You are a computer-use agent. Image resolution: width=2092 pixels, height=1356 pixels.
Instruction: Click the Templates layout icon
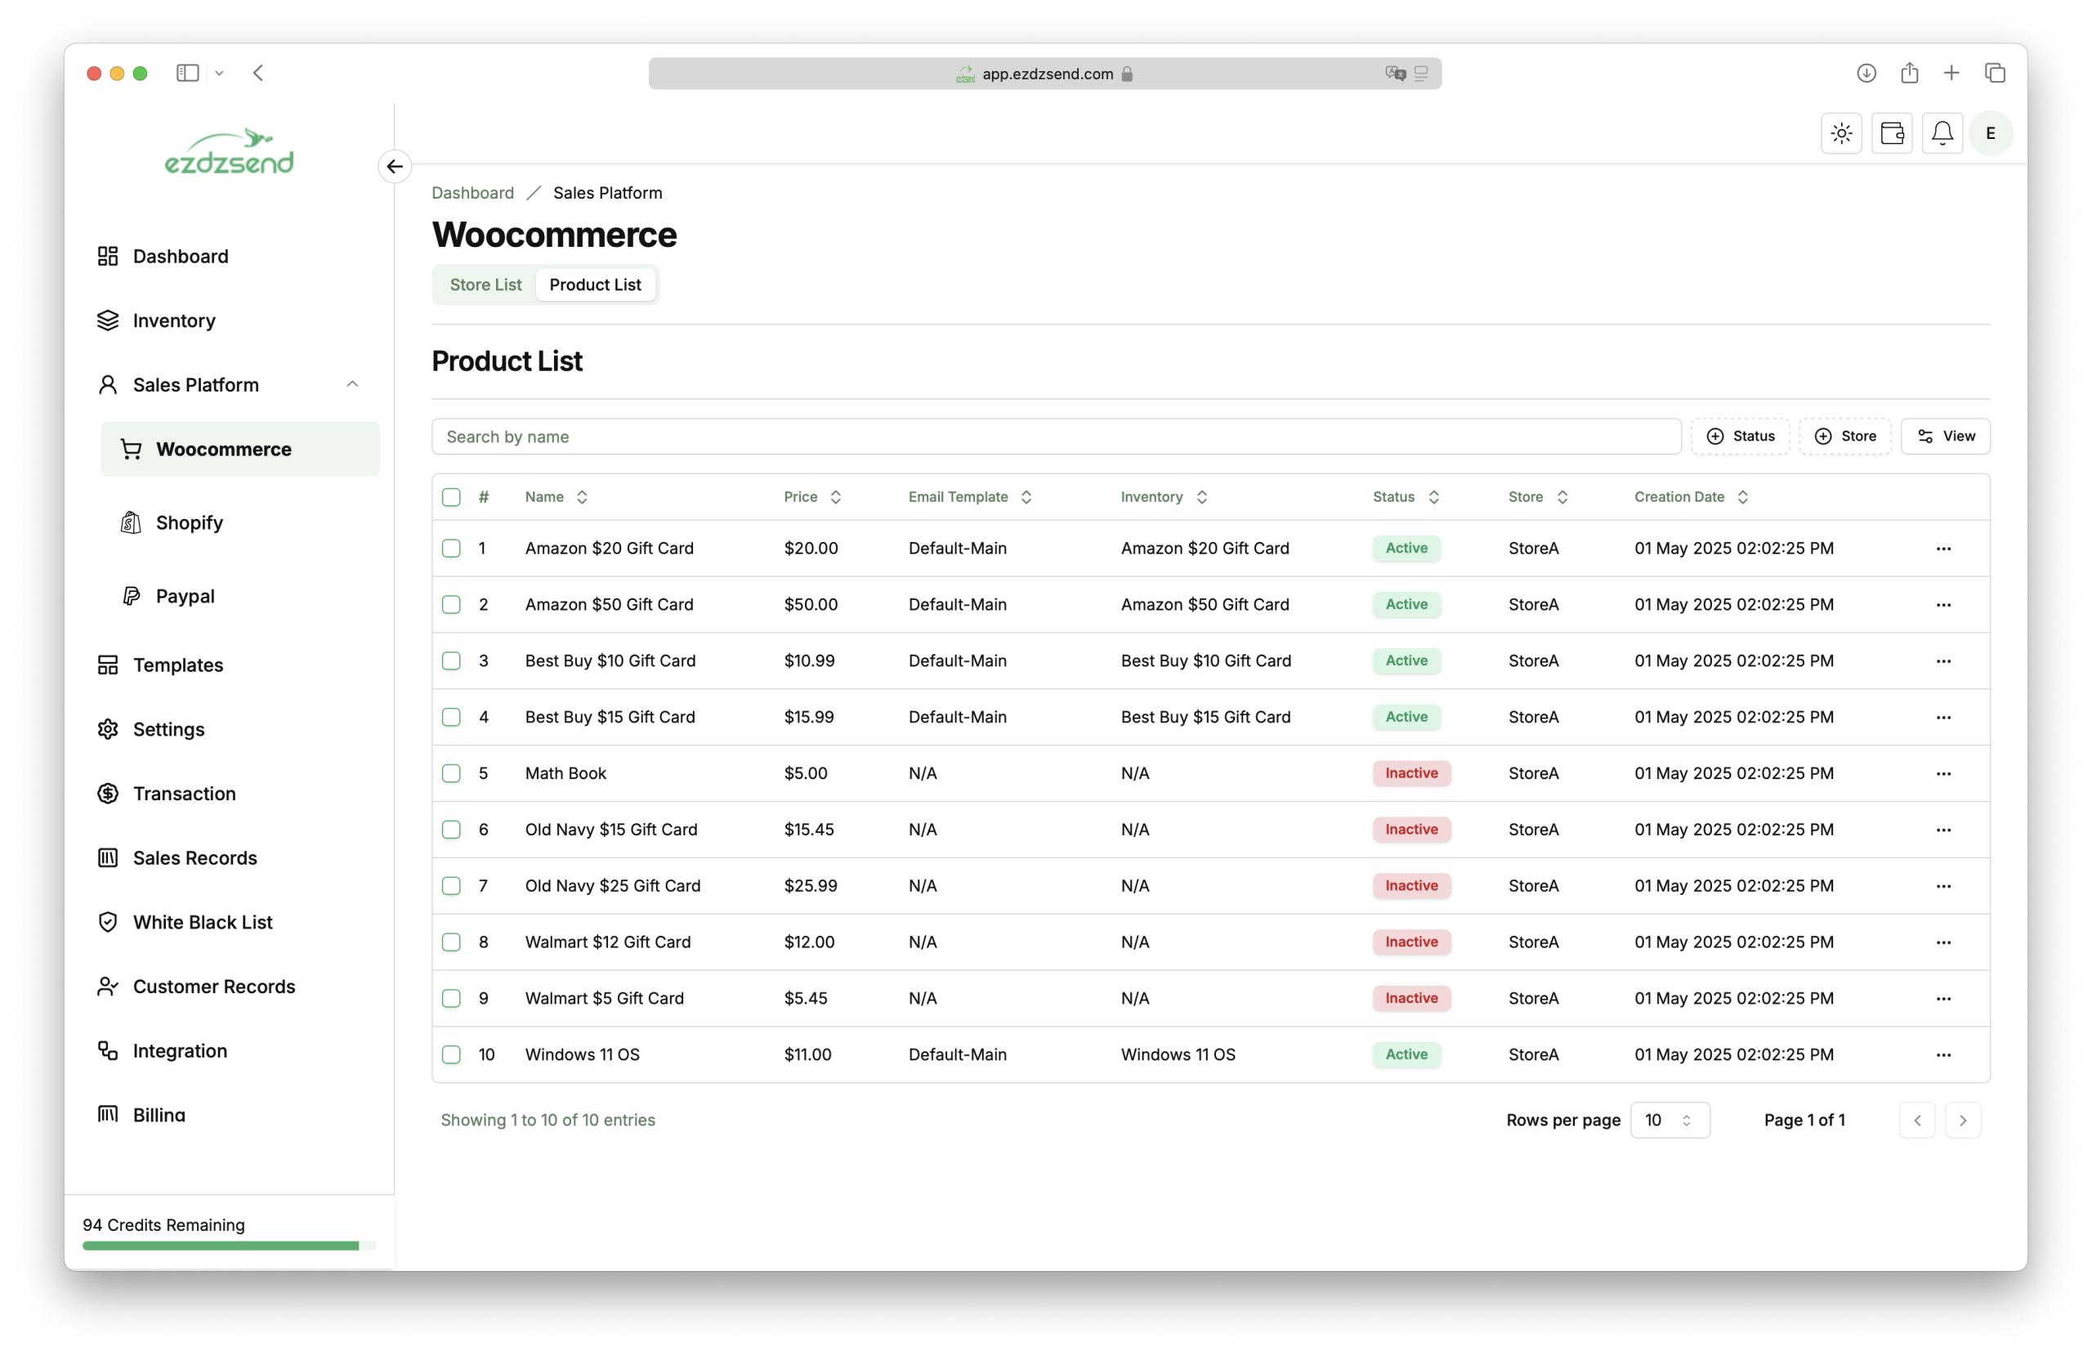click(x=107, y=665)
